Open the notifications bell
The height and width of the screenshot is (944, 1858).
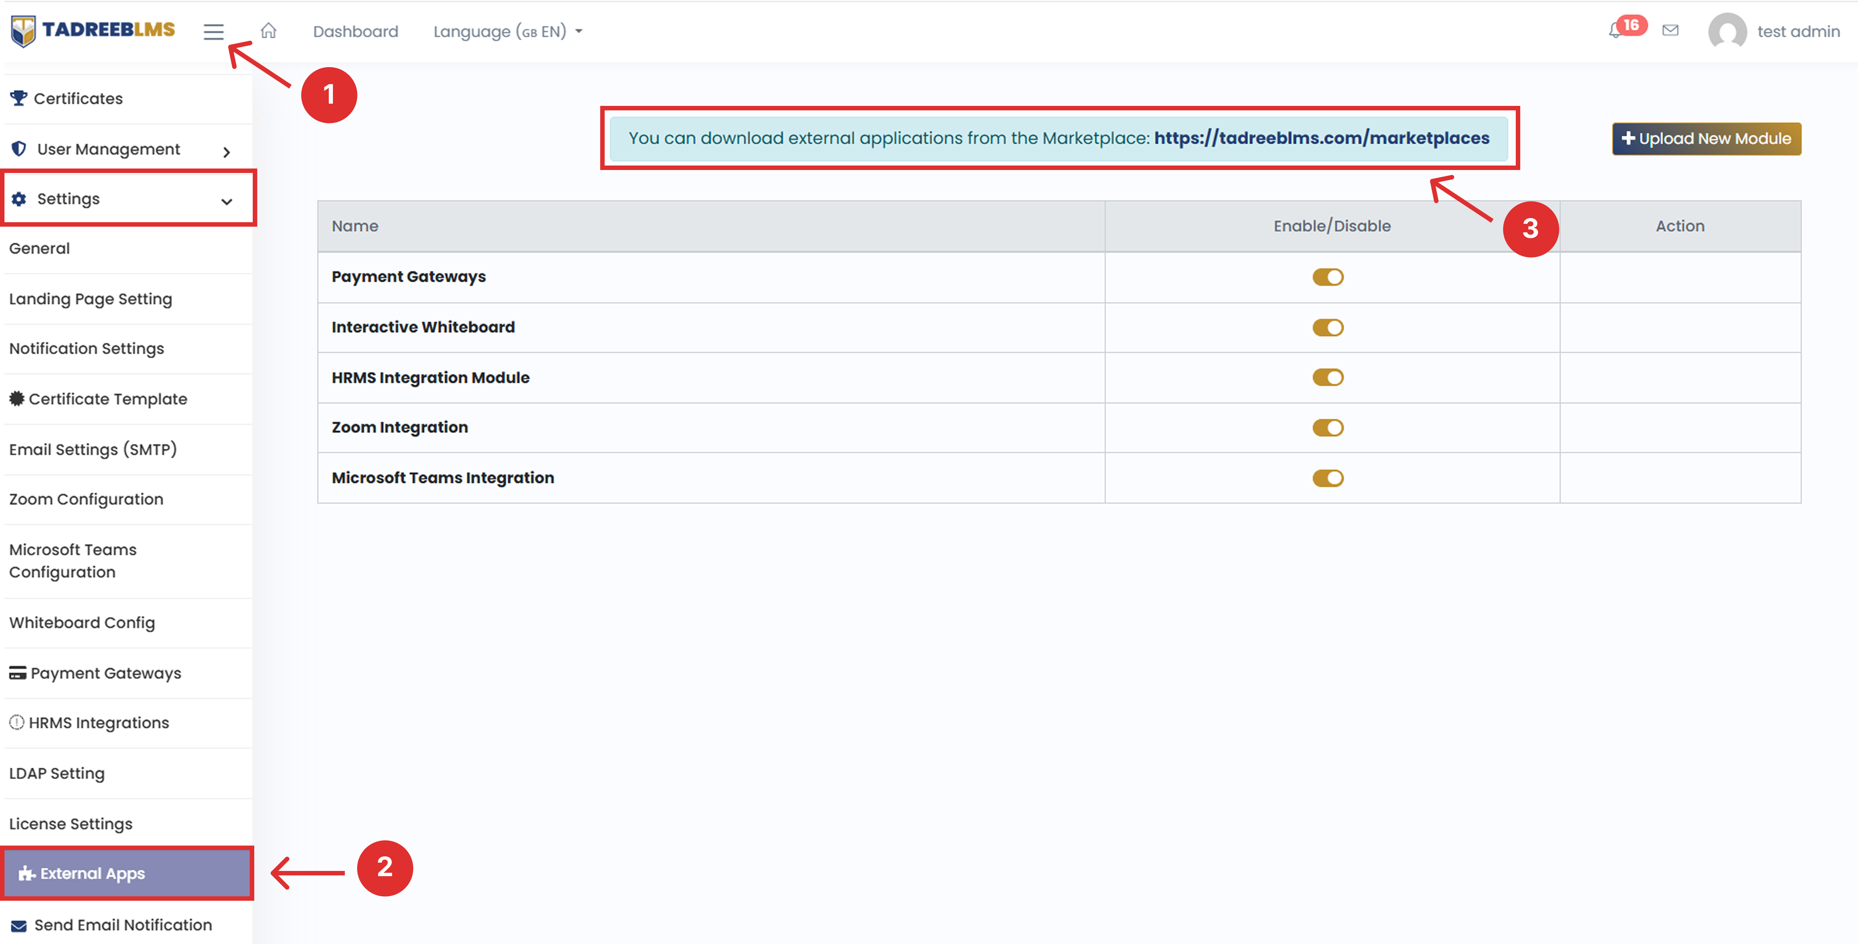[1615, 31]
